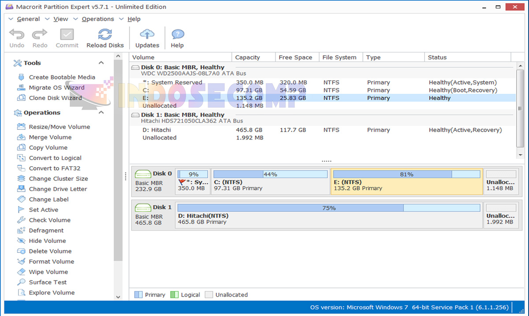Select System Reserved volume row
This screenshot has width=529, height=316.
pyautogui.click(x=322, y=82)
